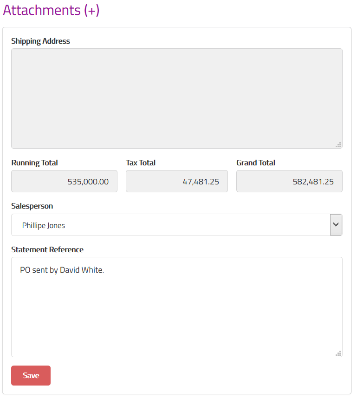Click the Salesperson label
Screen dimensions: 357x399
click(32, 206)
